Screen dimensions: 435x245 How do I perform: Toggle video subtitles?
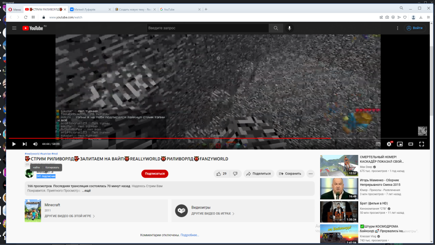378,144
